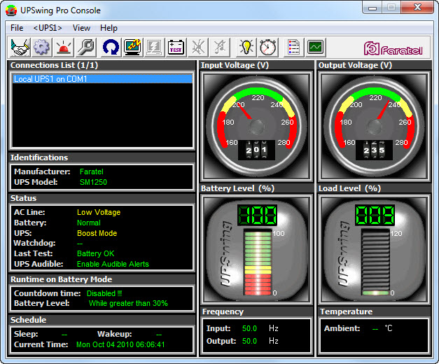Image resolution: width=439 pixels, height=364 pixels.
Task: Click Enable Audible Alerts text
Action: click(113, 264)
